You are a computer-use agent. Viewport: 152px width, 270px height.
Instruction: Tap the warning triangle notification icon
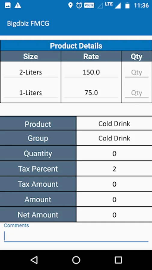[18, 5]
